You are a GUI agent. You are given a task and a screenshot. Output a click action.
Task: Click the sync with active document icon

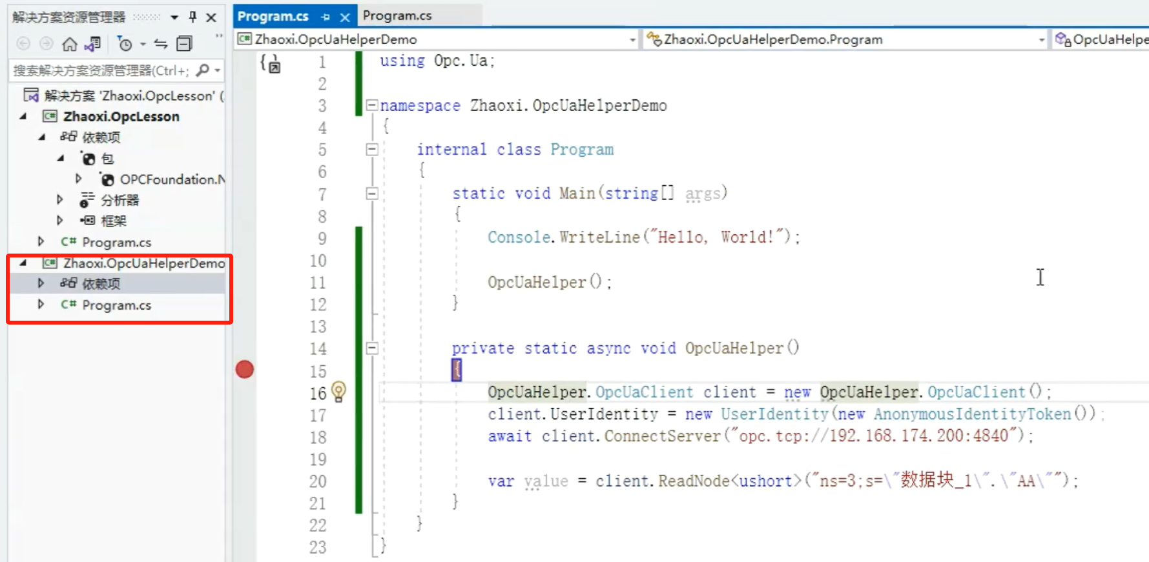161,44
